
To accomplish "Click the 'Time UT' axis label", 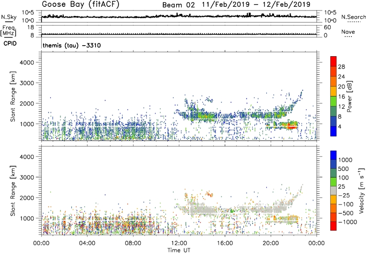I will point(179,250).
